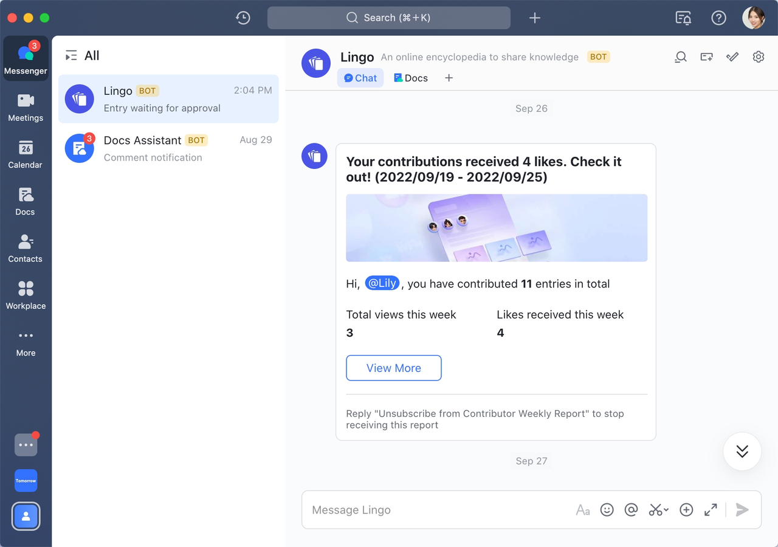Add a new tab with the plus
This screenshot has width=778, height=547.
pos(449,78)
